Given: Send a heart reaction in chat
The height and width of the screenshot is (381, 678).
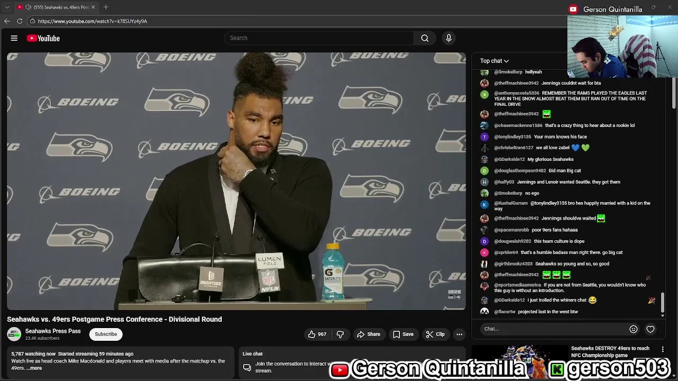Looking at the screenshot, I should 650,329.
